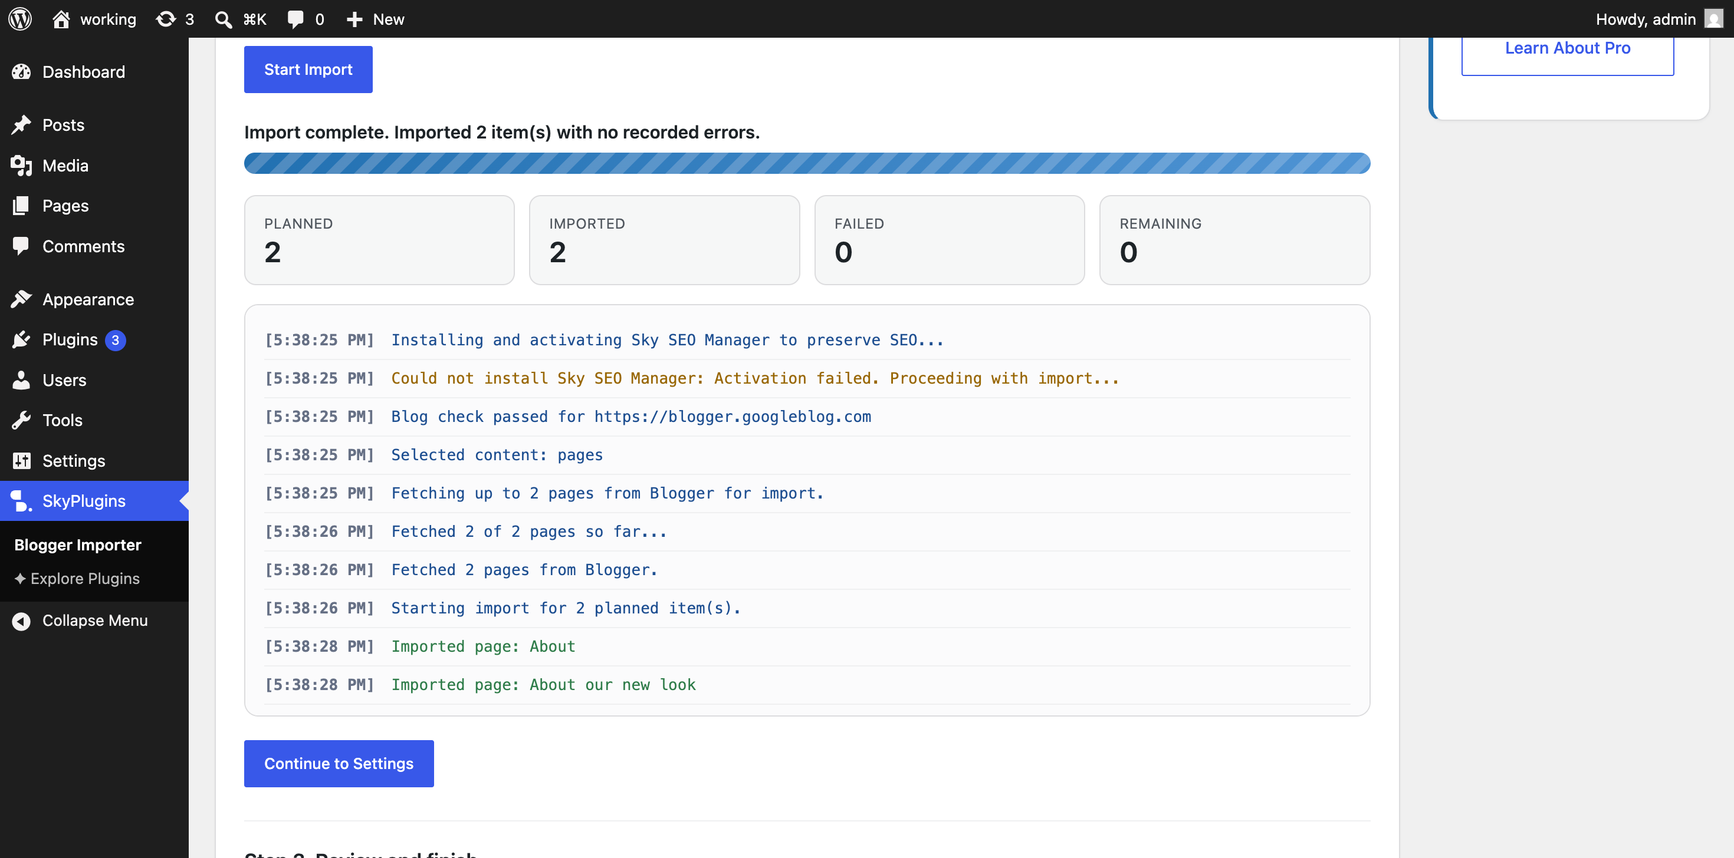1734x858 pixels.
Task: Click the Settings sliders icon
Action: (22, 461)
